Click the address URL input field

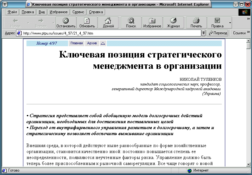110,33
